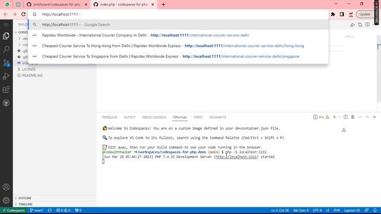Click the Layout: US status entry
Viewport: 381px width, 214px height.
coord(352,210)
